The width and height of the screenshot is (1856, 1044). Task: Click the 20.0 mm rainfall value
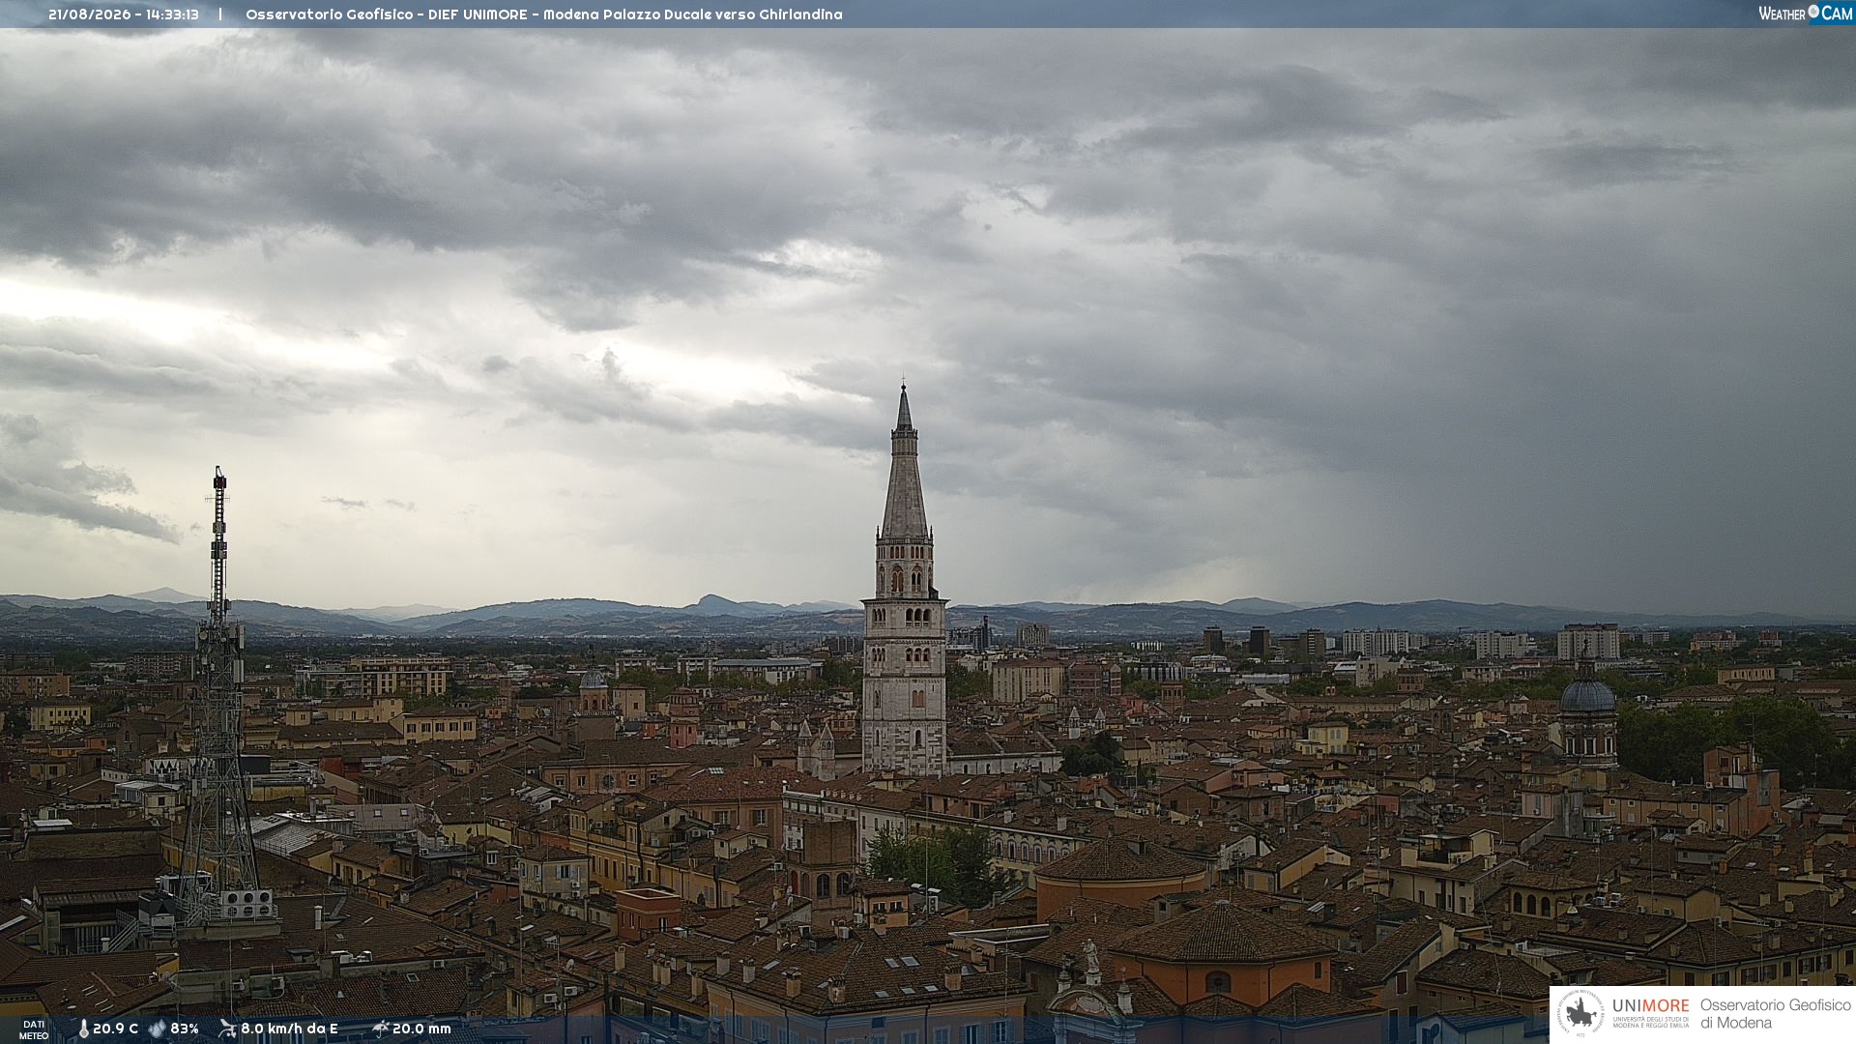[421, 1029]
